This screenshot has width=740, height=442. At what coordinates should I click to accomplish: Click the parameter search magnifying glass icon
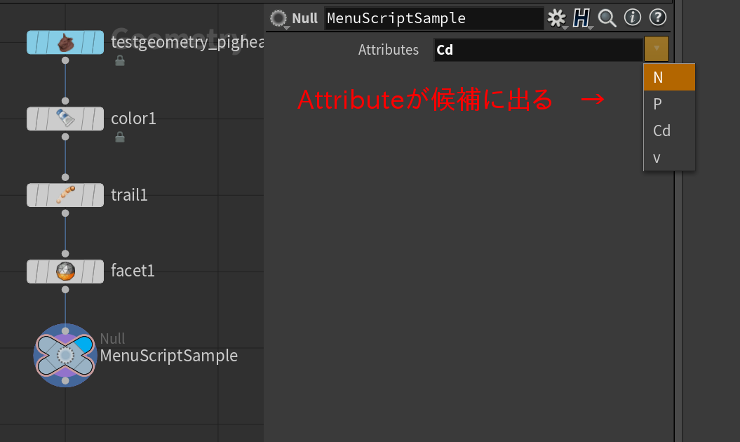coord(606,18)
